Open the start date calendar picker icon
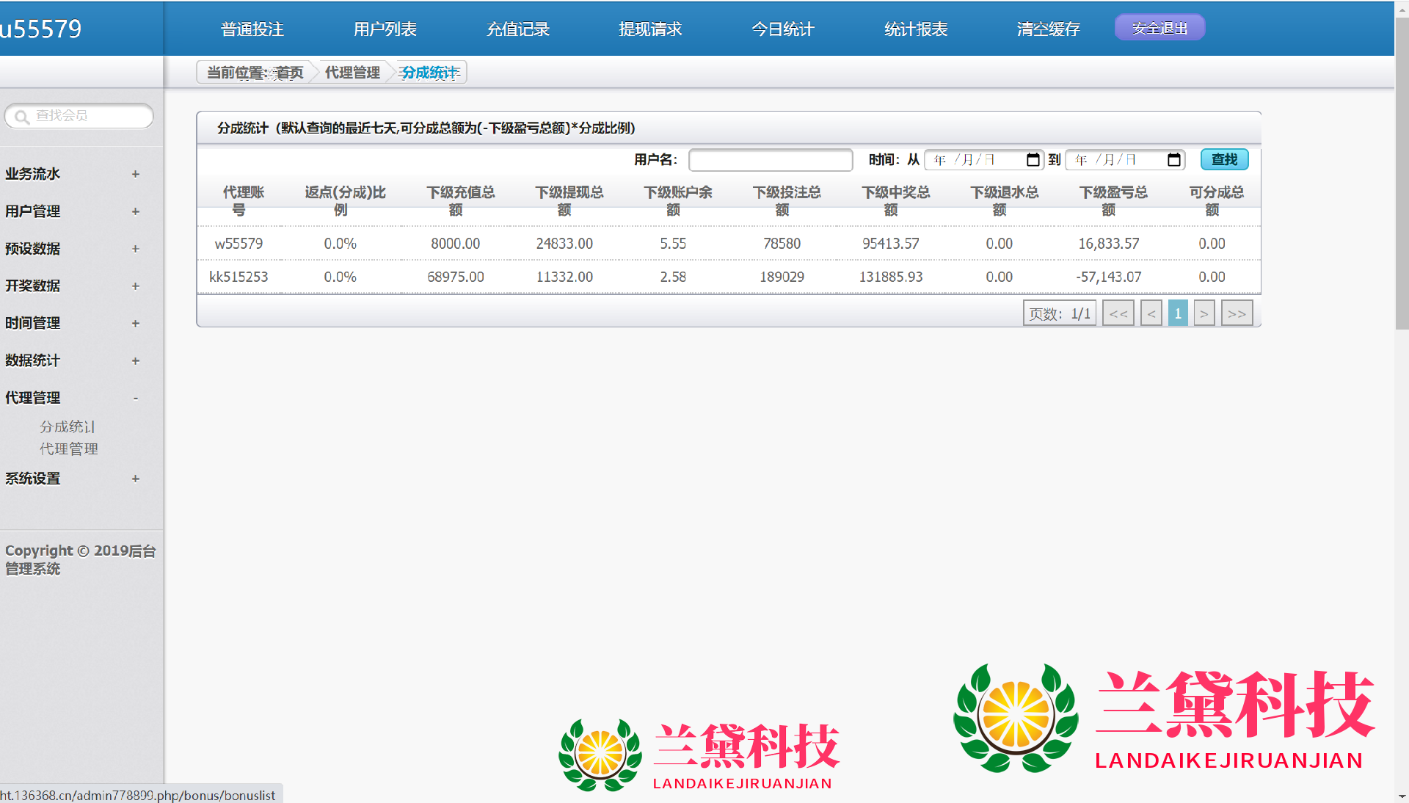 coord(1033,160)
